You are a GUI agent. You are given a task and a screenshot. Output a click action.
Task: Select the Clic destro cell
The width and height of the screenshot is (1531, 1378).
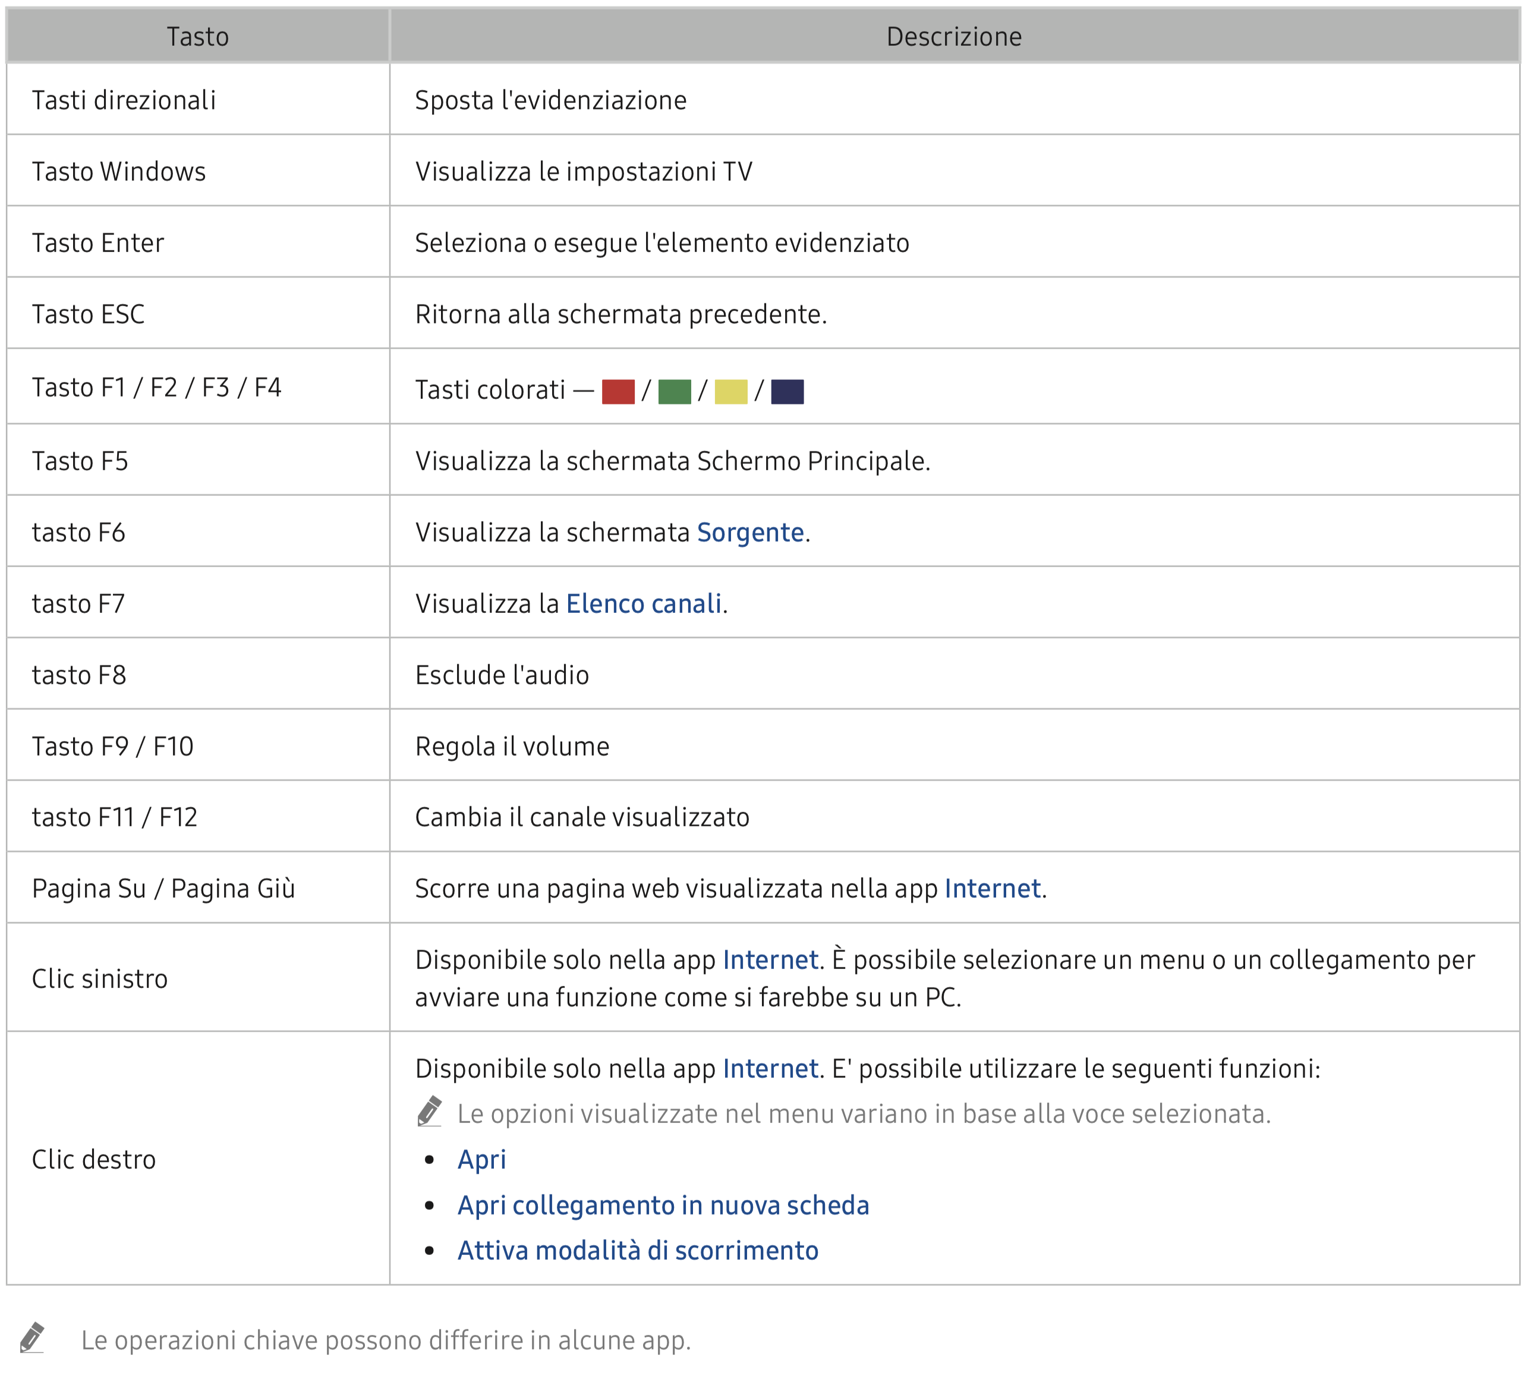coord(197,1159)
